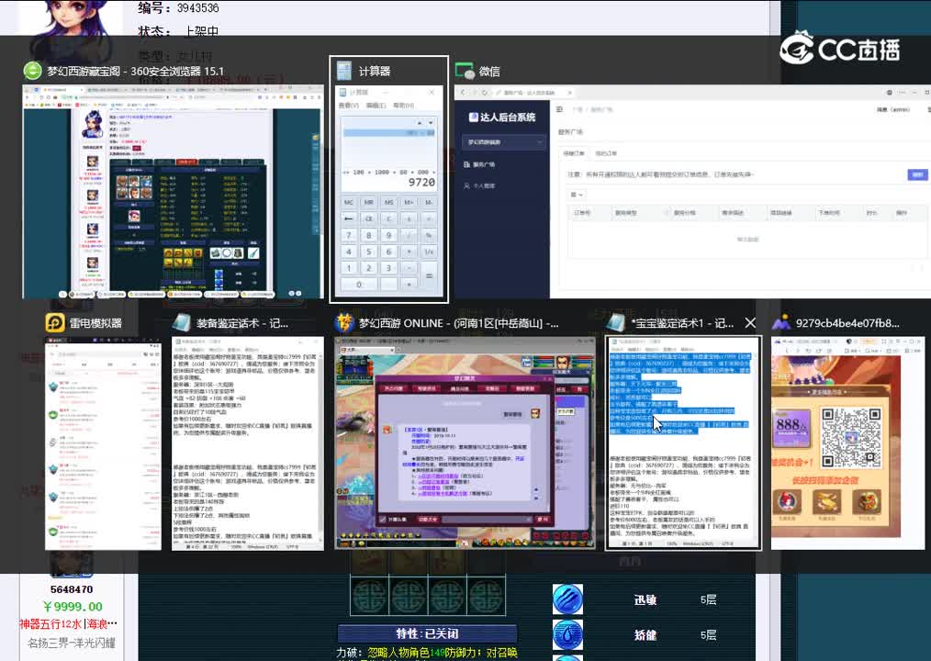Click the 宝宝鉴定话术1 Notepad icon
Screen dimensions: 931x661
pos(616,322)
